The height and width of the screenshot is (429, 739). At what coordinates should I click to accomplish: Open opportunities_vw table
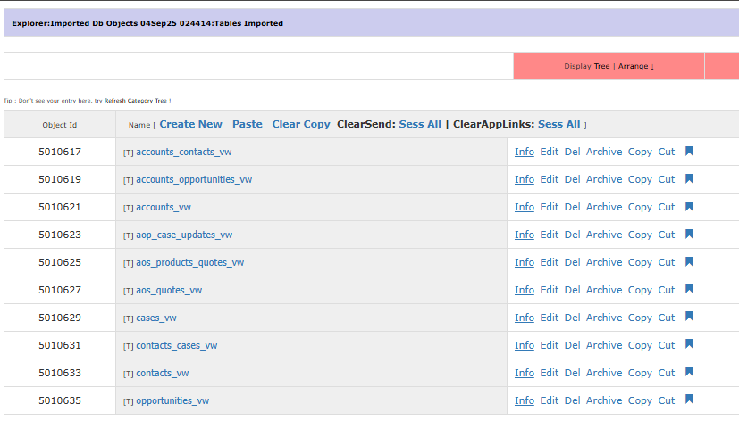click(x=172, y=400)
